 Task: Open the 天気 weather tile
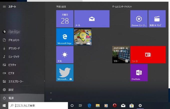65,55
